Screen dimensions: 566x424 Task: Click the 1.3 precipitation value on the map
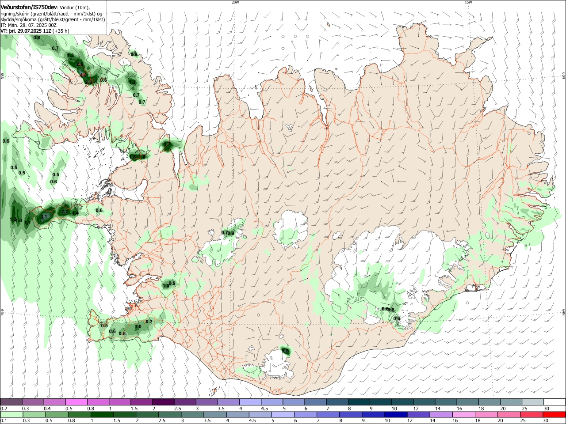point(70,55)
